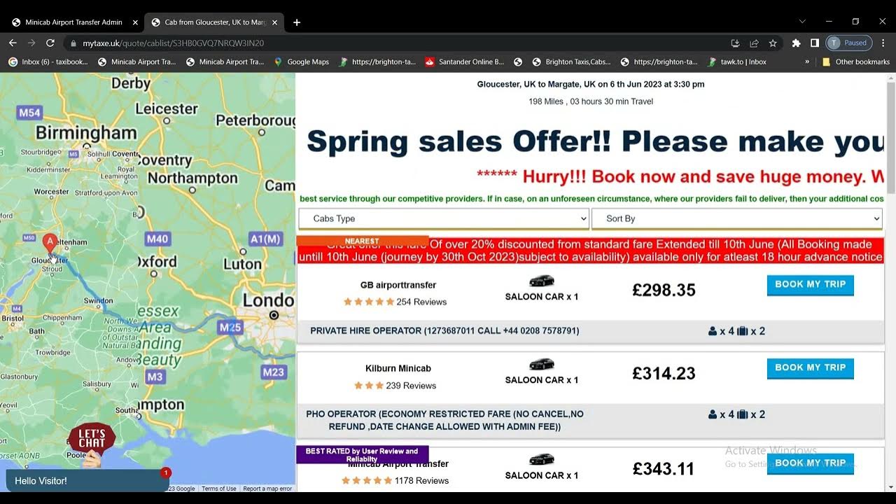Screen dimensions: 896x504
Task: Open the Google Maps bookmark
Action: click(301, 62)
